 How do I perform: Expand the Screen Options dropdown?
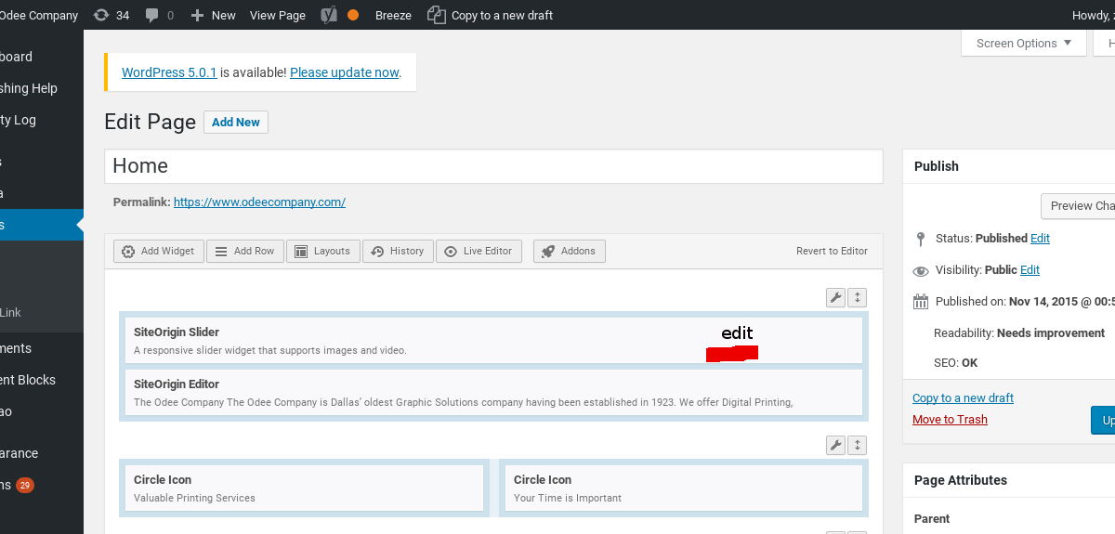point(1023,43)
